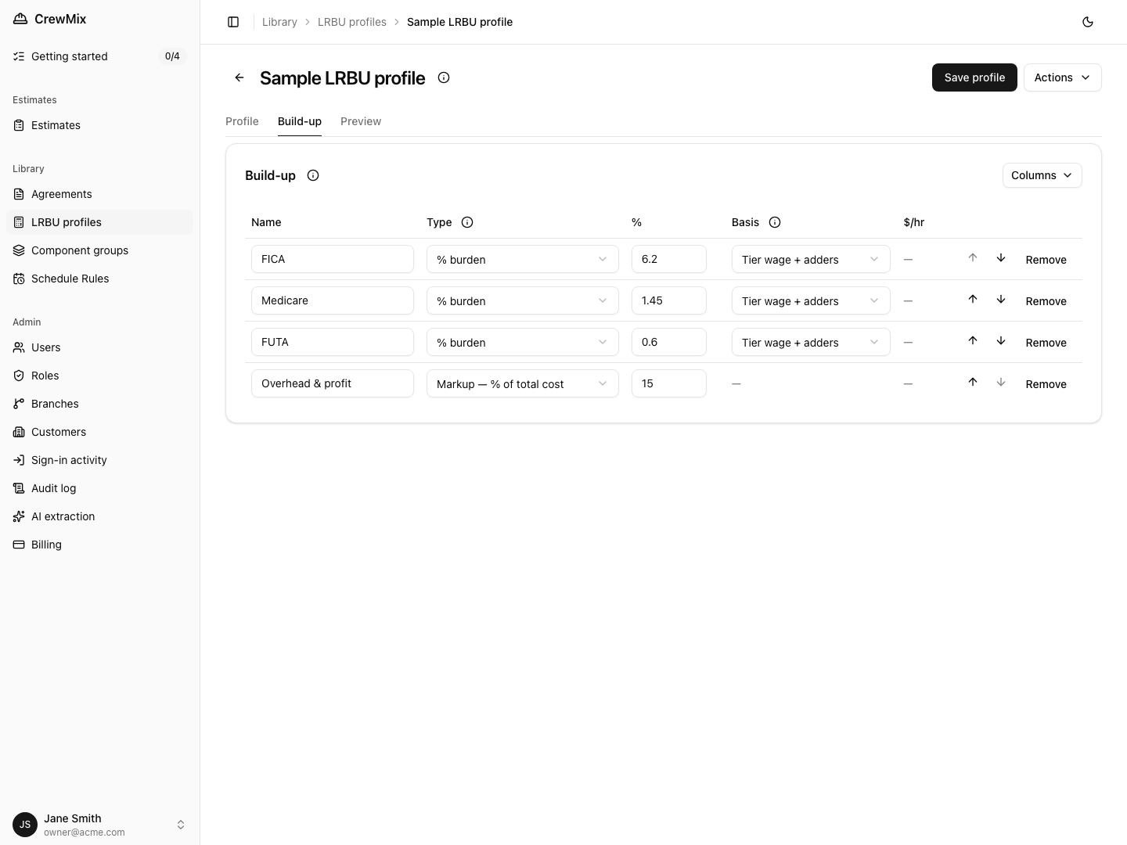Viewport: 1127px width, 845px height.
Task: Show Build-up section info icon
Action: pos(313,175)
